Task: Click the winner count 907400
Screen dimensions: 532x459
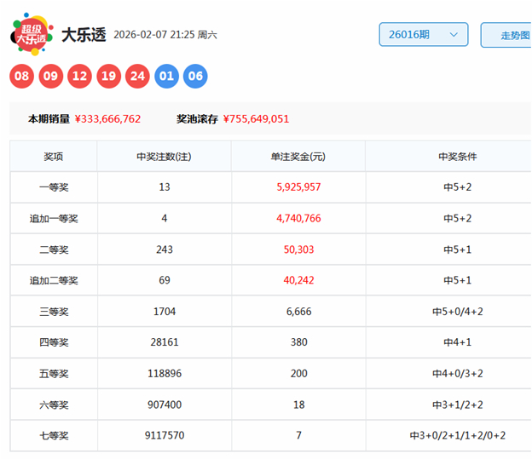Action: (x=165, y=404)
